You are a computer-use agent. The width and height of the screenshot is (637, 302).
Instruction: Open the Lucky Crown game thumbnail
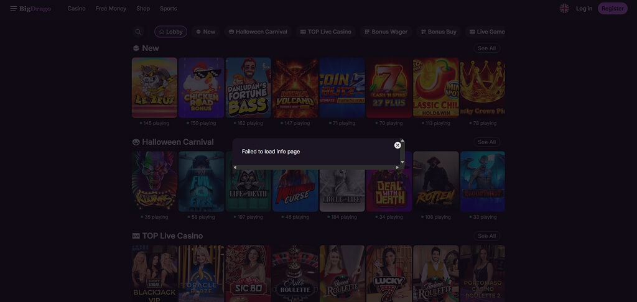[x=483, y=88]
